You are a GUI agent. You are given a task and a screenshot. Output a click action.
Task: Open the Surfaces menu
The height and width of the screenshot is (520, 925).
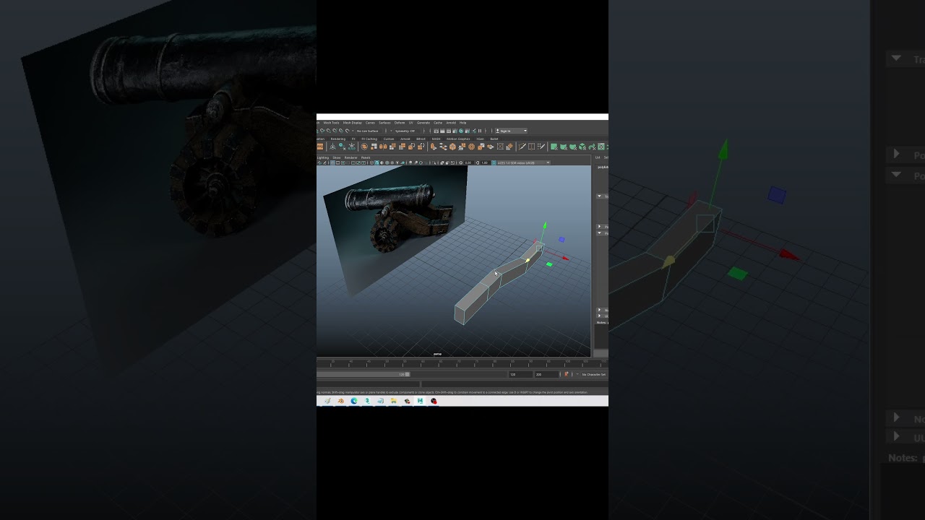pos(384,123)
